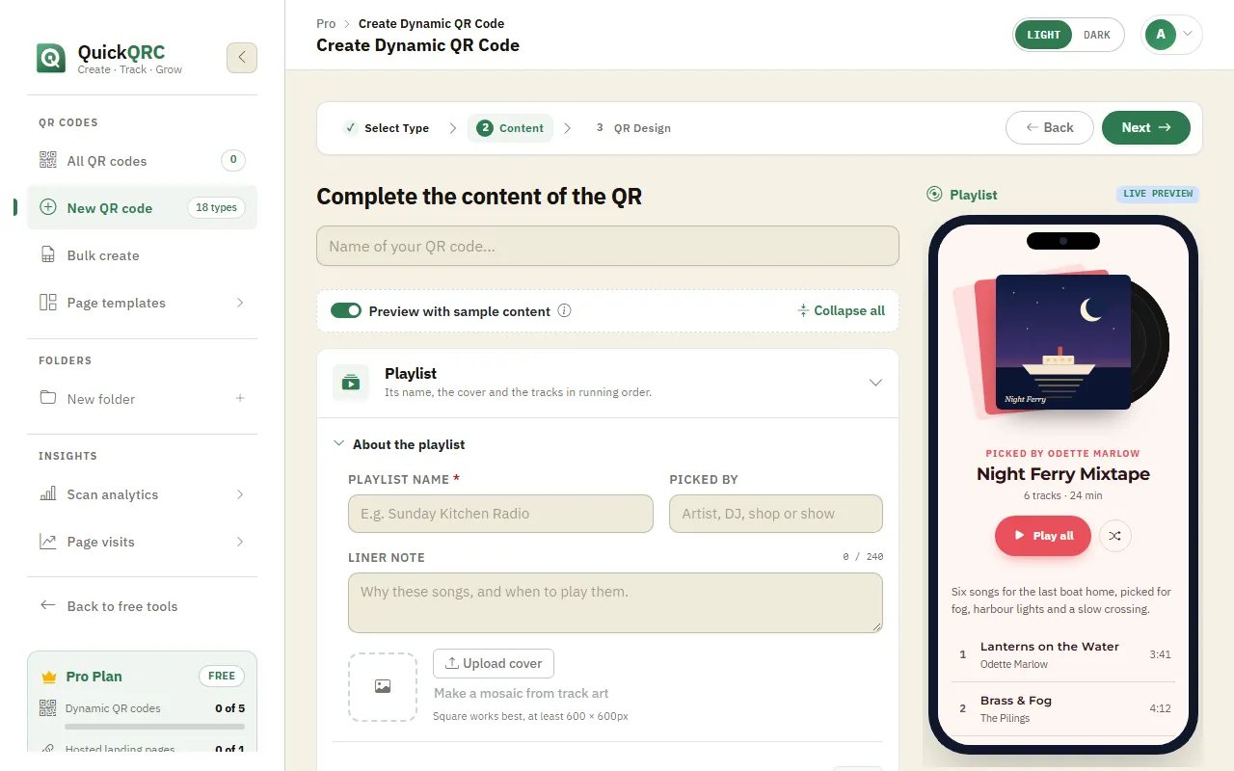Open Bulk create

click(x=142, y=255)
